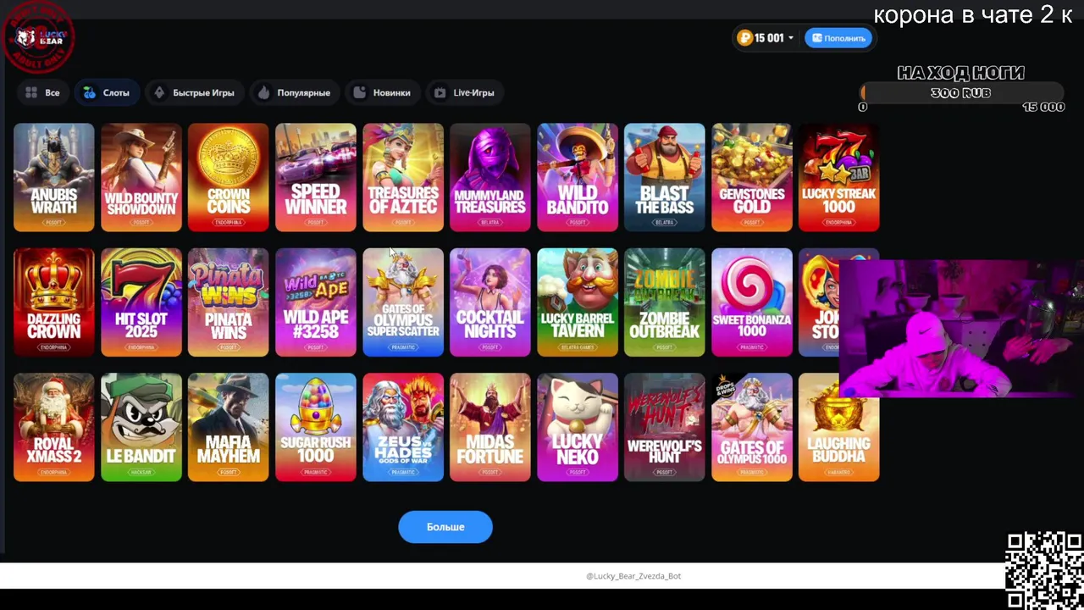Click the @Lucky_Bear_Zvezda_Bot text
The image size is (1084, 610).
pos(633,576)
